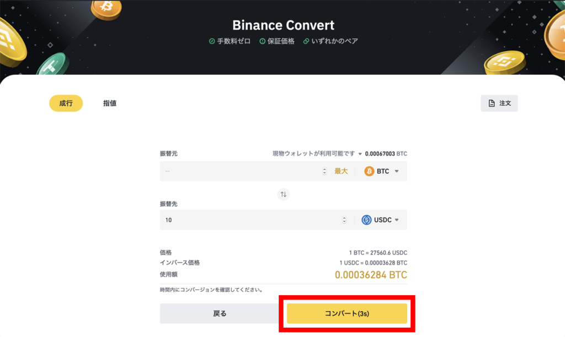Click the blue USDC coin icon
Screen dimensions: 565x337
pyautogui.click(x=366, y=220)
